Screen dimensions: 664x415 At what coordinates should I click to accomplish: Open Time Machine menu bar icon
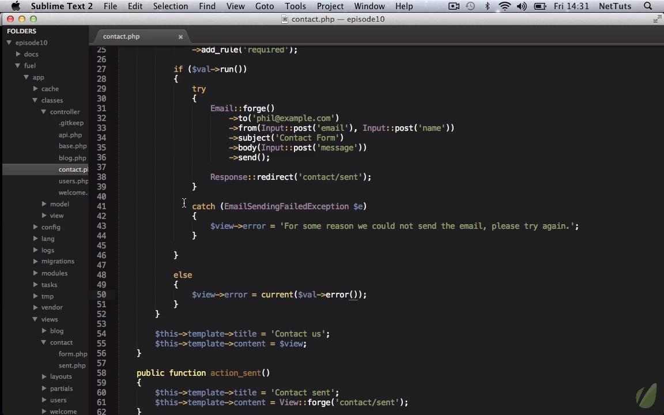coord(470,6)
